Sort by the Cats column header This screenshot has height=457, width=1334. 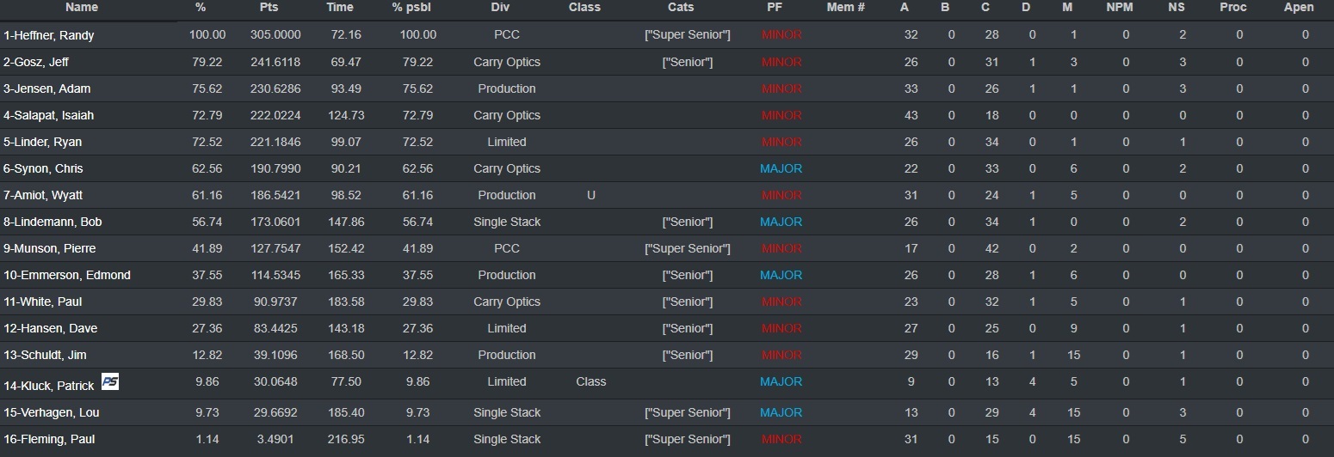[x=681, y=7]
